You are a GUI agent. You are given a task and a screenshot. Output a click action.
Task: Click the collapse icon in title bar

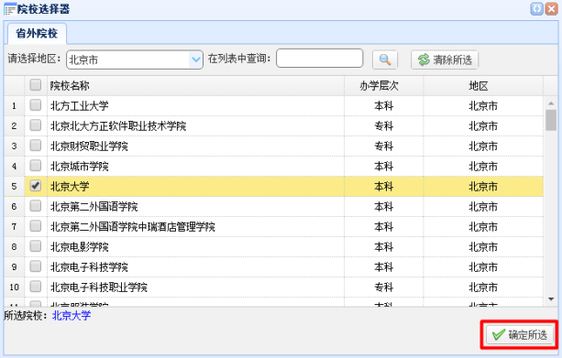pos(536,9)
